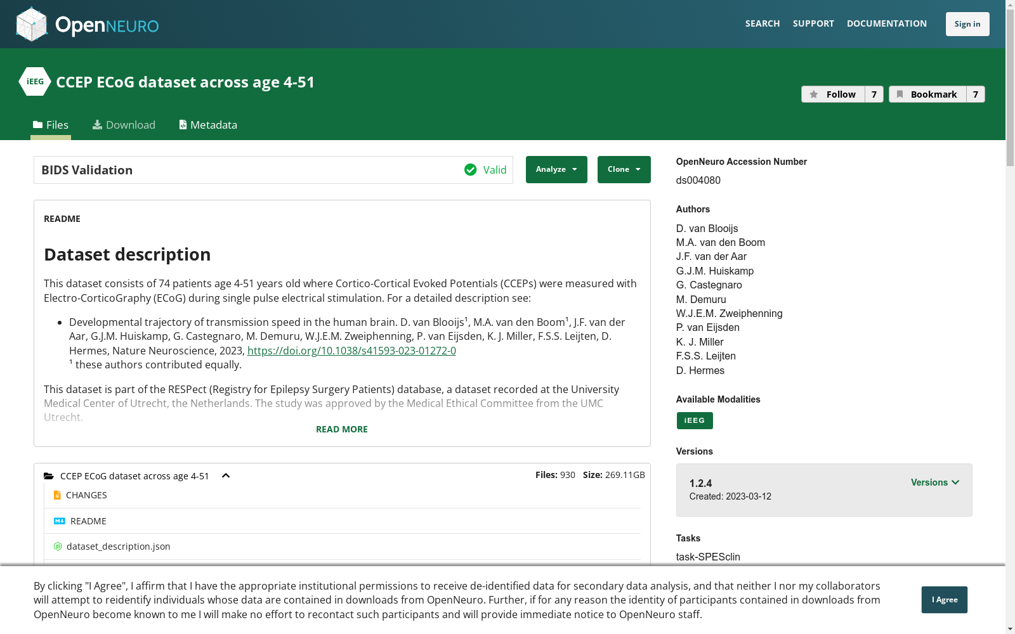Open the Analyze dropdown
This screenshot has height=634, width=1015.
[x=556, y=170]
